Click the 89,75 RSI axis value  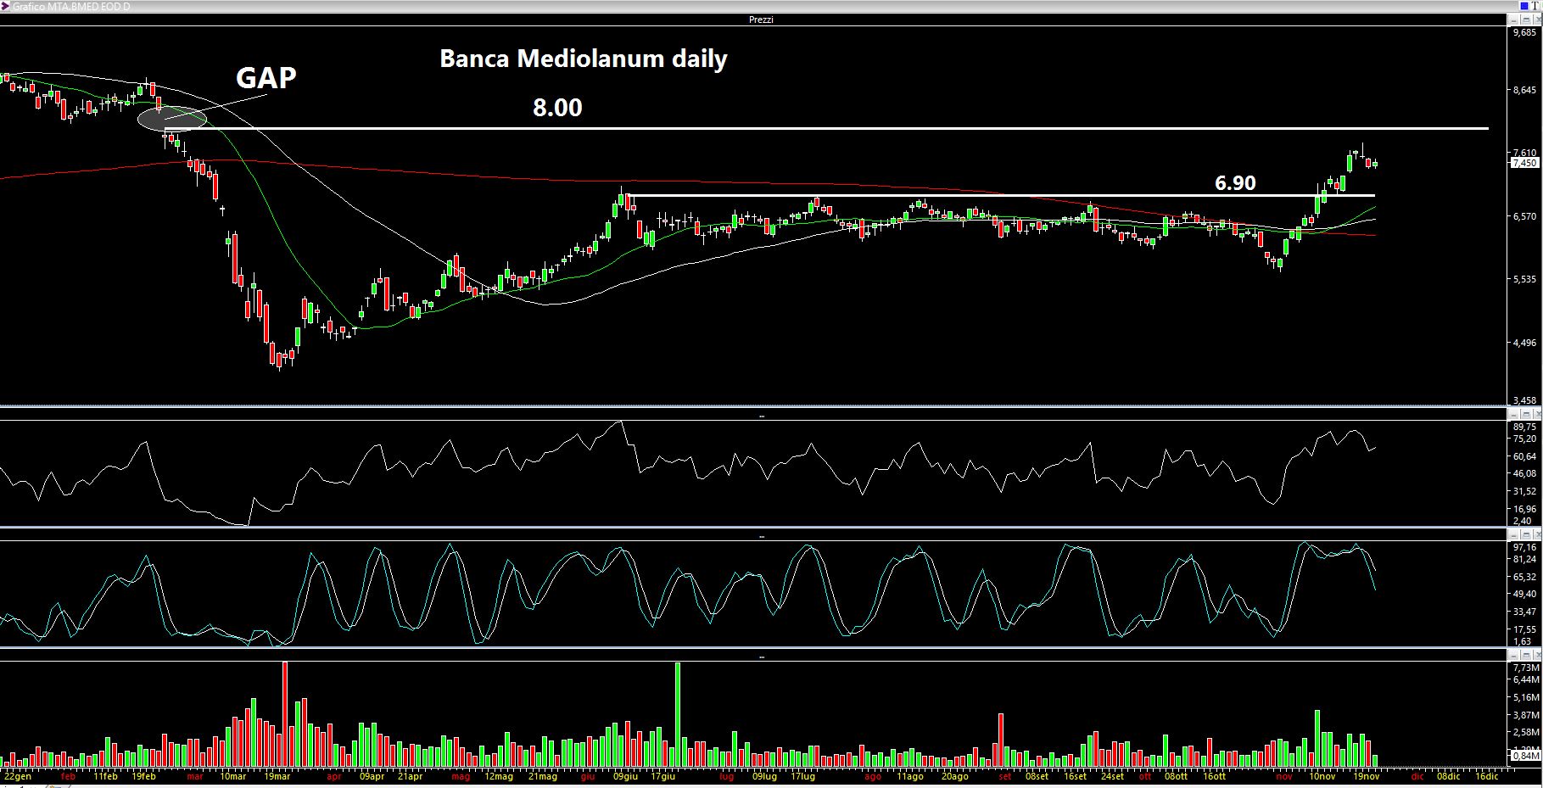pyautogui.click(x=1524, y=427)
